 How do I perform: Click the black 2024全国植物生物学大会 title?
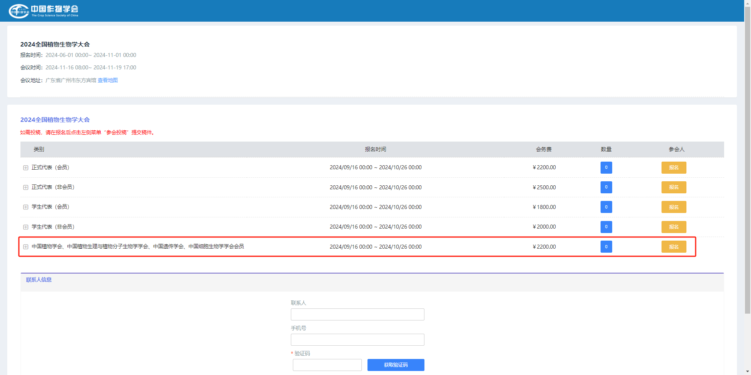55,45
